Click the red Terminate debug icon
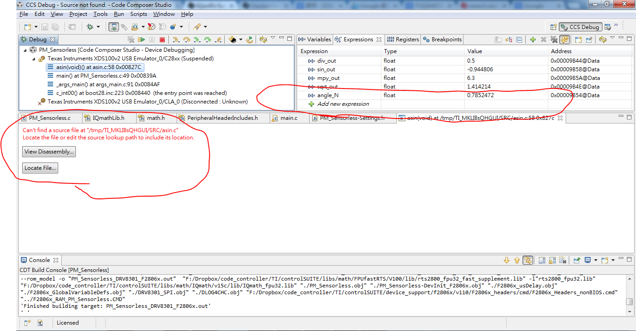 (x=162, y=40)
